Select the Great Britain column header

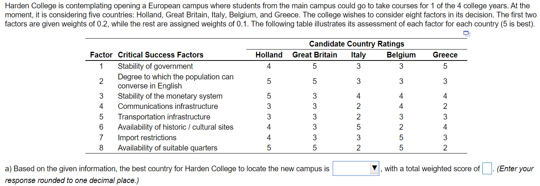(315, 55)
